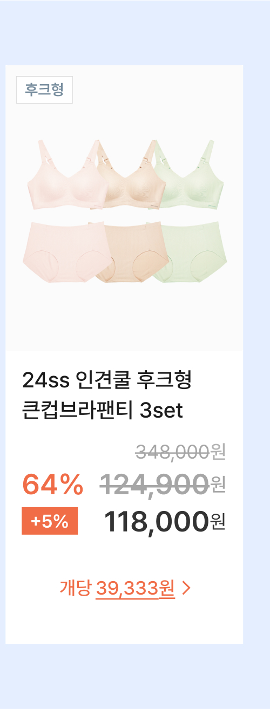Click the light blue page background
This screenshot has width=270, height=709.
(135, 32)
